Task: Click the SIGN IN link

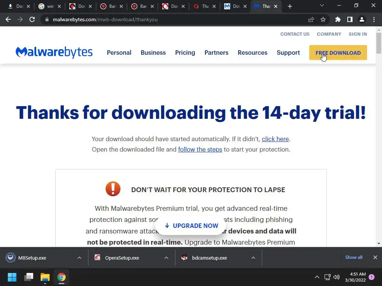Action: (x=358, y=34)
